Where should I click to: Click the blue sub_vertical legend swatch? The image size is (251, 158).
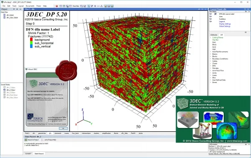tap(31, 46)
